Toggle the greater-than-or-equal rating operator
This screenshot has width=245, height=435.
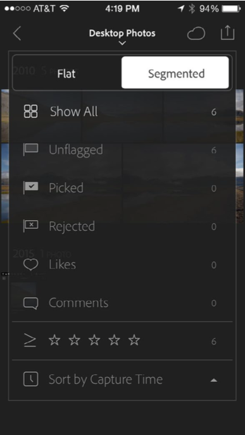coord(30,341)
